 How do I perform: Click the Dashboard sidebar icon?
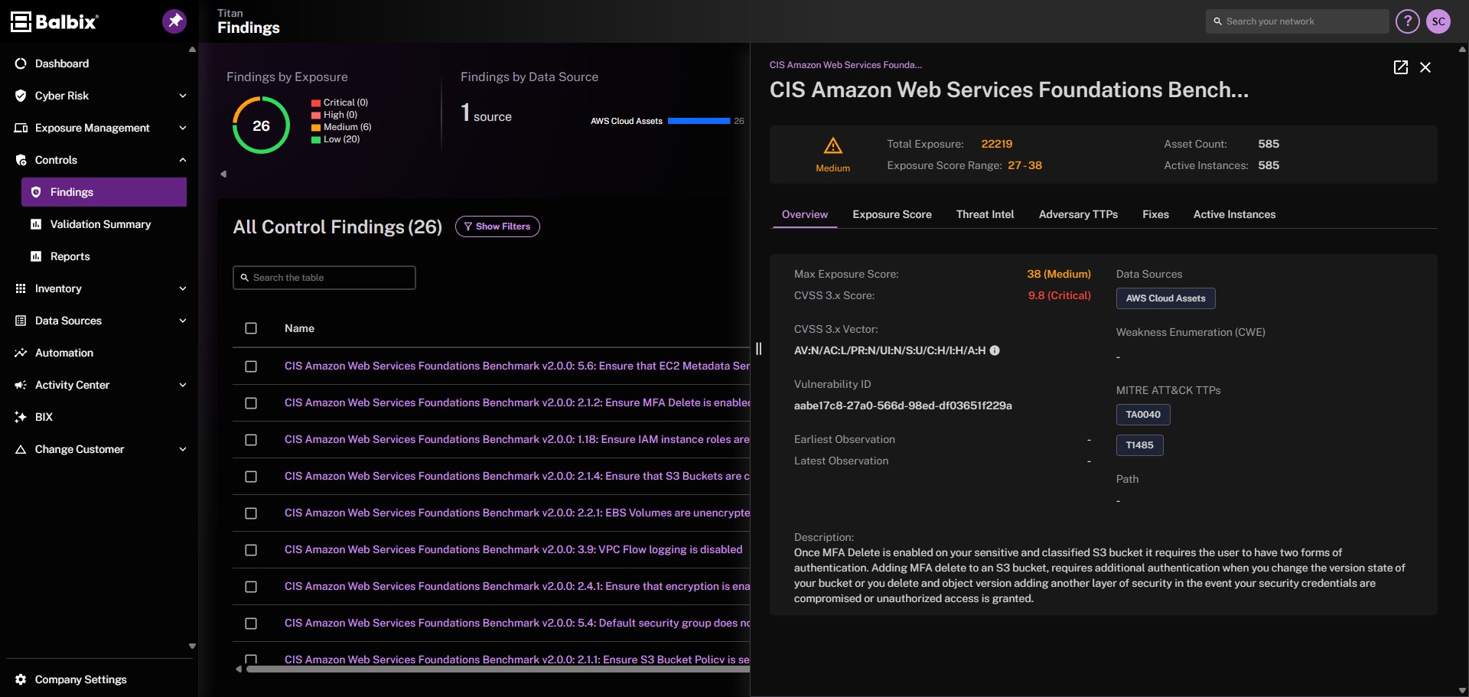point(21,64)
